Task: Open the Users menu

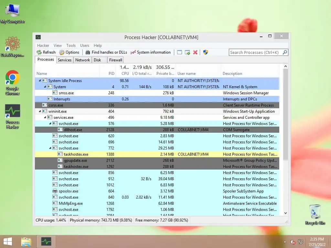Action: tap(85, 46)
